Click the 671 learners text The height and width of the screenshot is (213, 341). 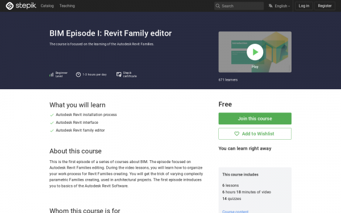[x=228, y=80]
